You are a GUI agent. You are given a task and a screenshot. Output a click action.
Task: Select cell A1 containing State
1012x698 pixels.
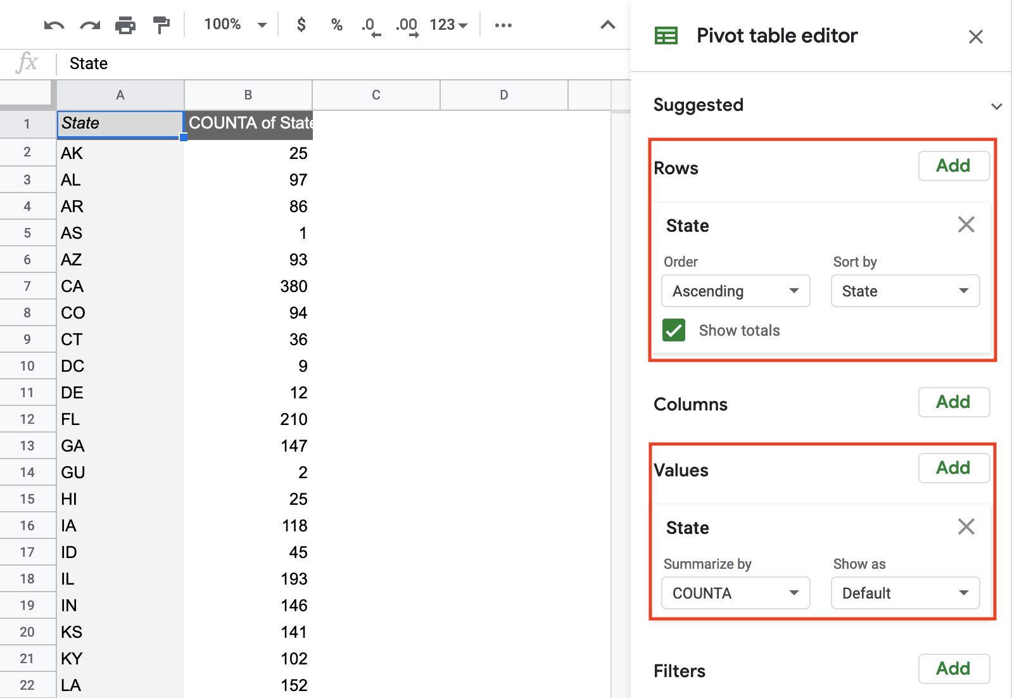[120, 124]
